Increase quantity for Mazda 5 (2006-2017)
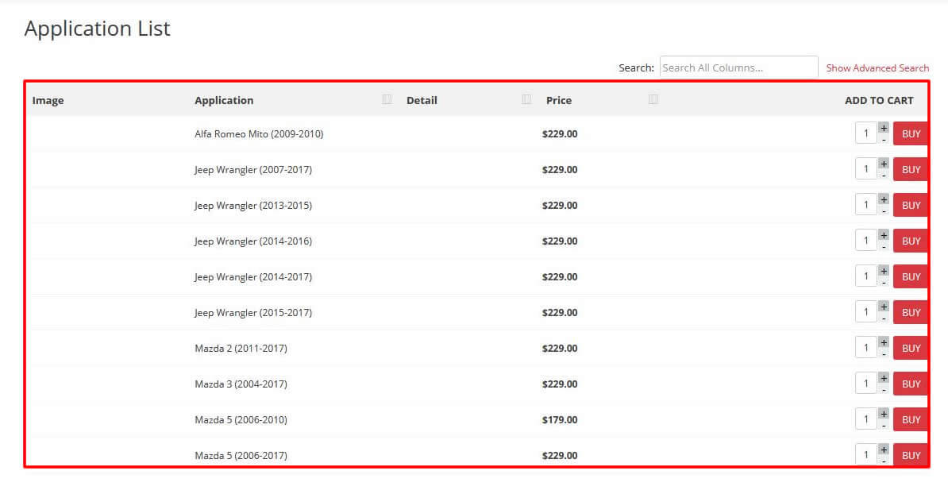Viewport: 948px width, 490px height. point(884,449)
